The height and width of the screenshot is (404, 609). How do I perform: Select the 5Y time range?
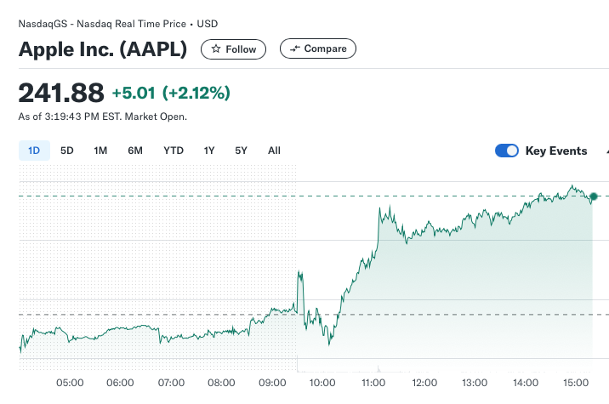coord(241,151)
